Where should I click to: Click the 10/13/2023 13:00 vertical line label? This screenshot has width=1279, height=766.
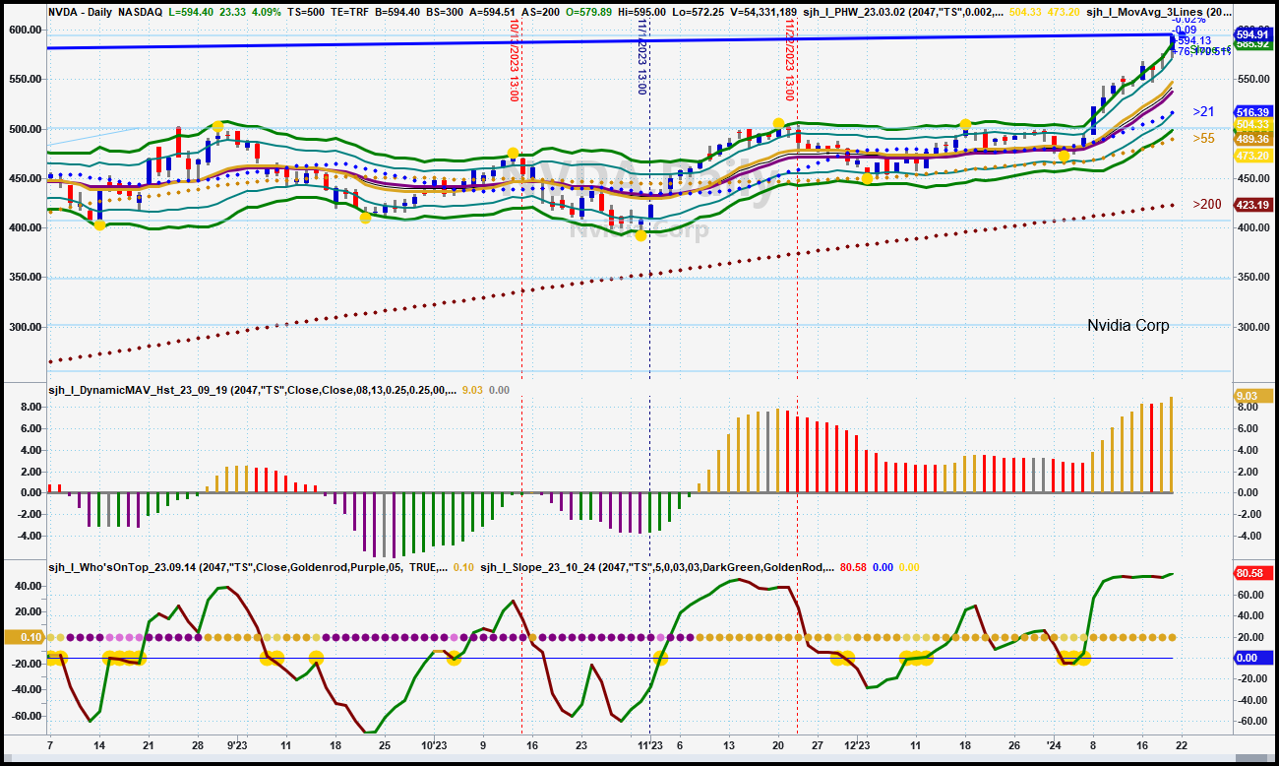click(x=514, y=59)
